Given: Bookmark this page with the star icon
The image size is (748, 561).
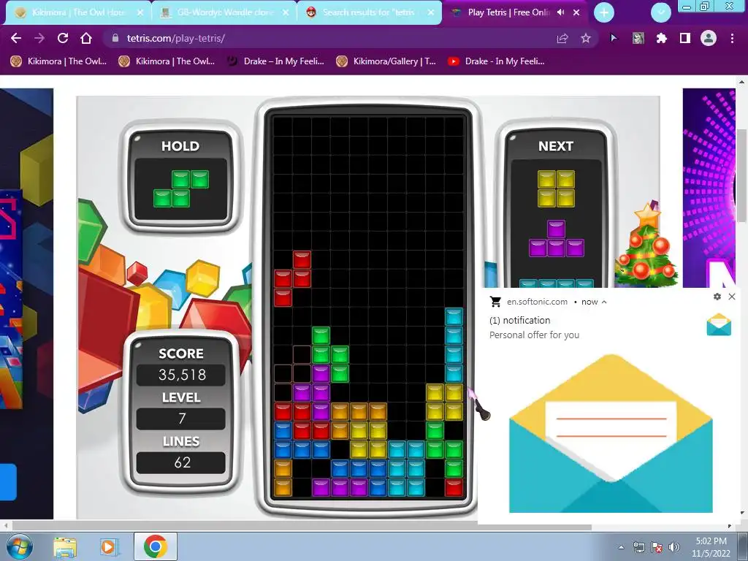Looking at the screenshot, I should click(586, 38).
